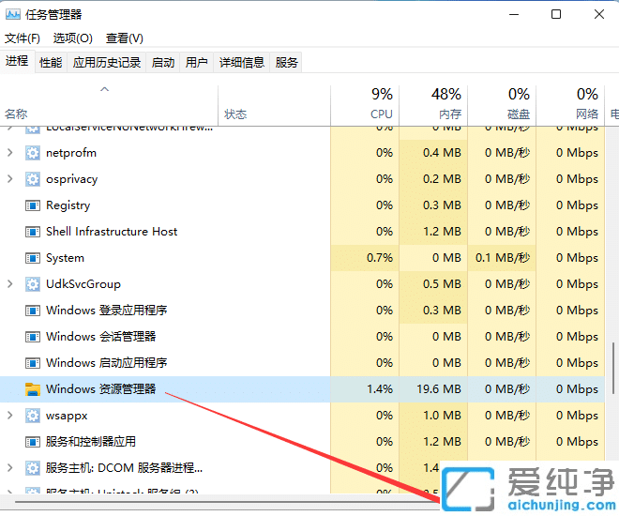Screen dimensions: 619x516
Task: Select the 服务和控制器应用 process name
Action: (x=91, y=441)
